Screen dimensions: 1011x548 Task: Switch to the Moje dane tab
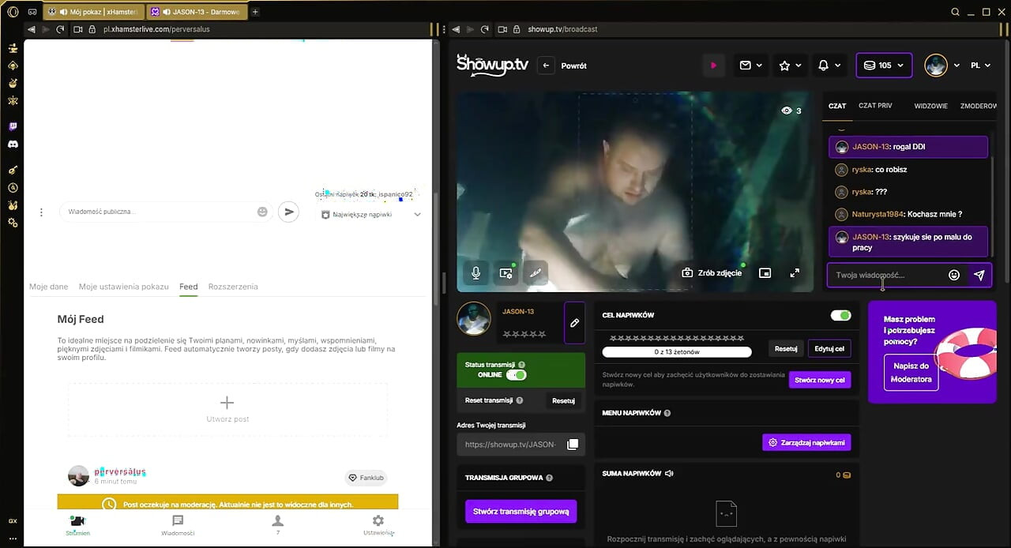click(x=49, y=287)
